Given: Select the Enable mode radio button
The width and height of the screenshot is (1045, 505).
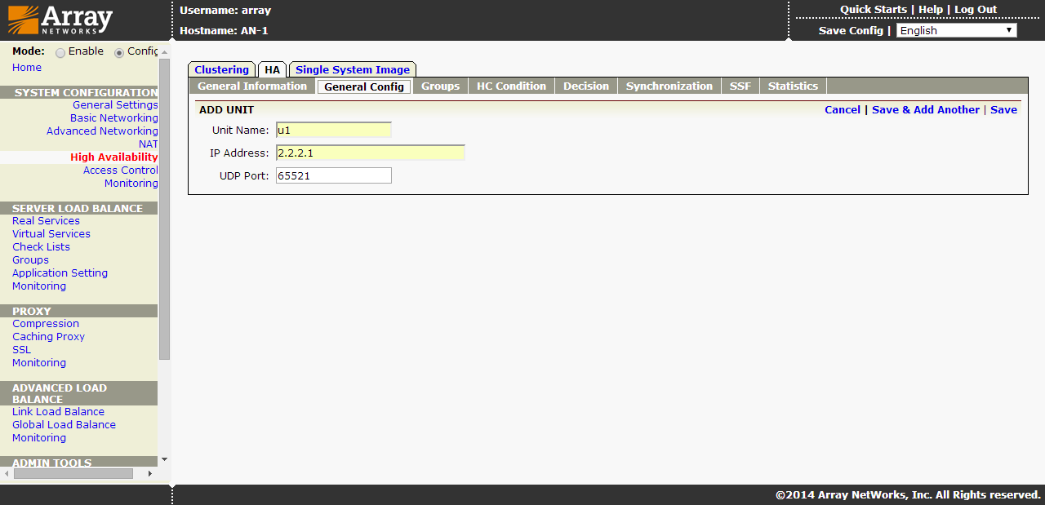Looking at the screenshot, I should coord(60,52).
